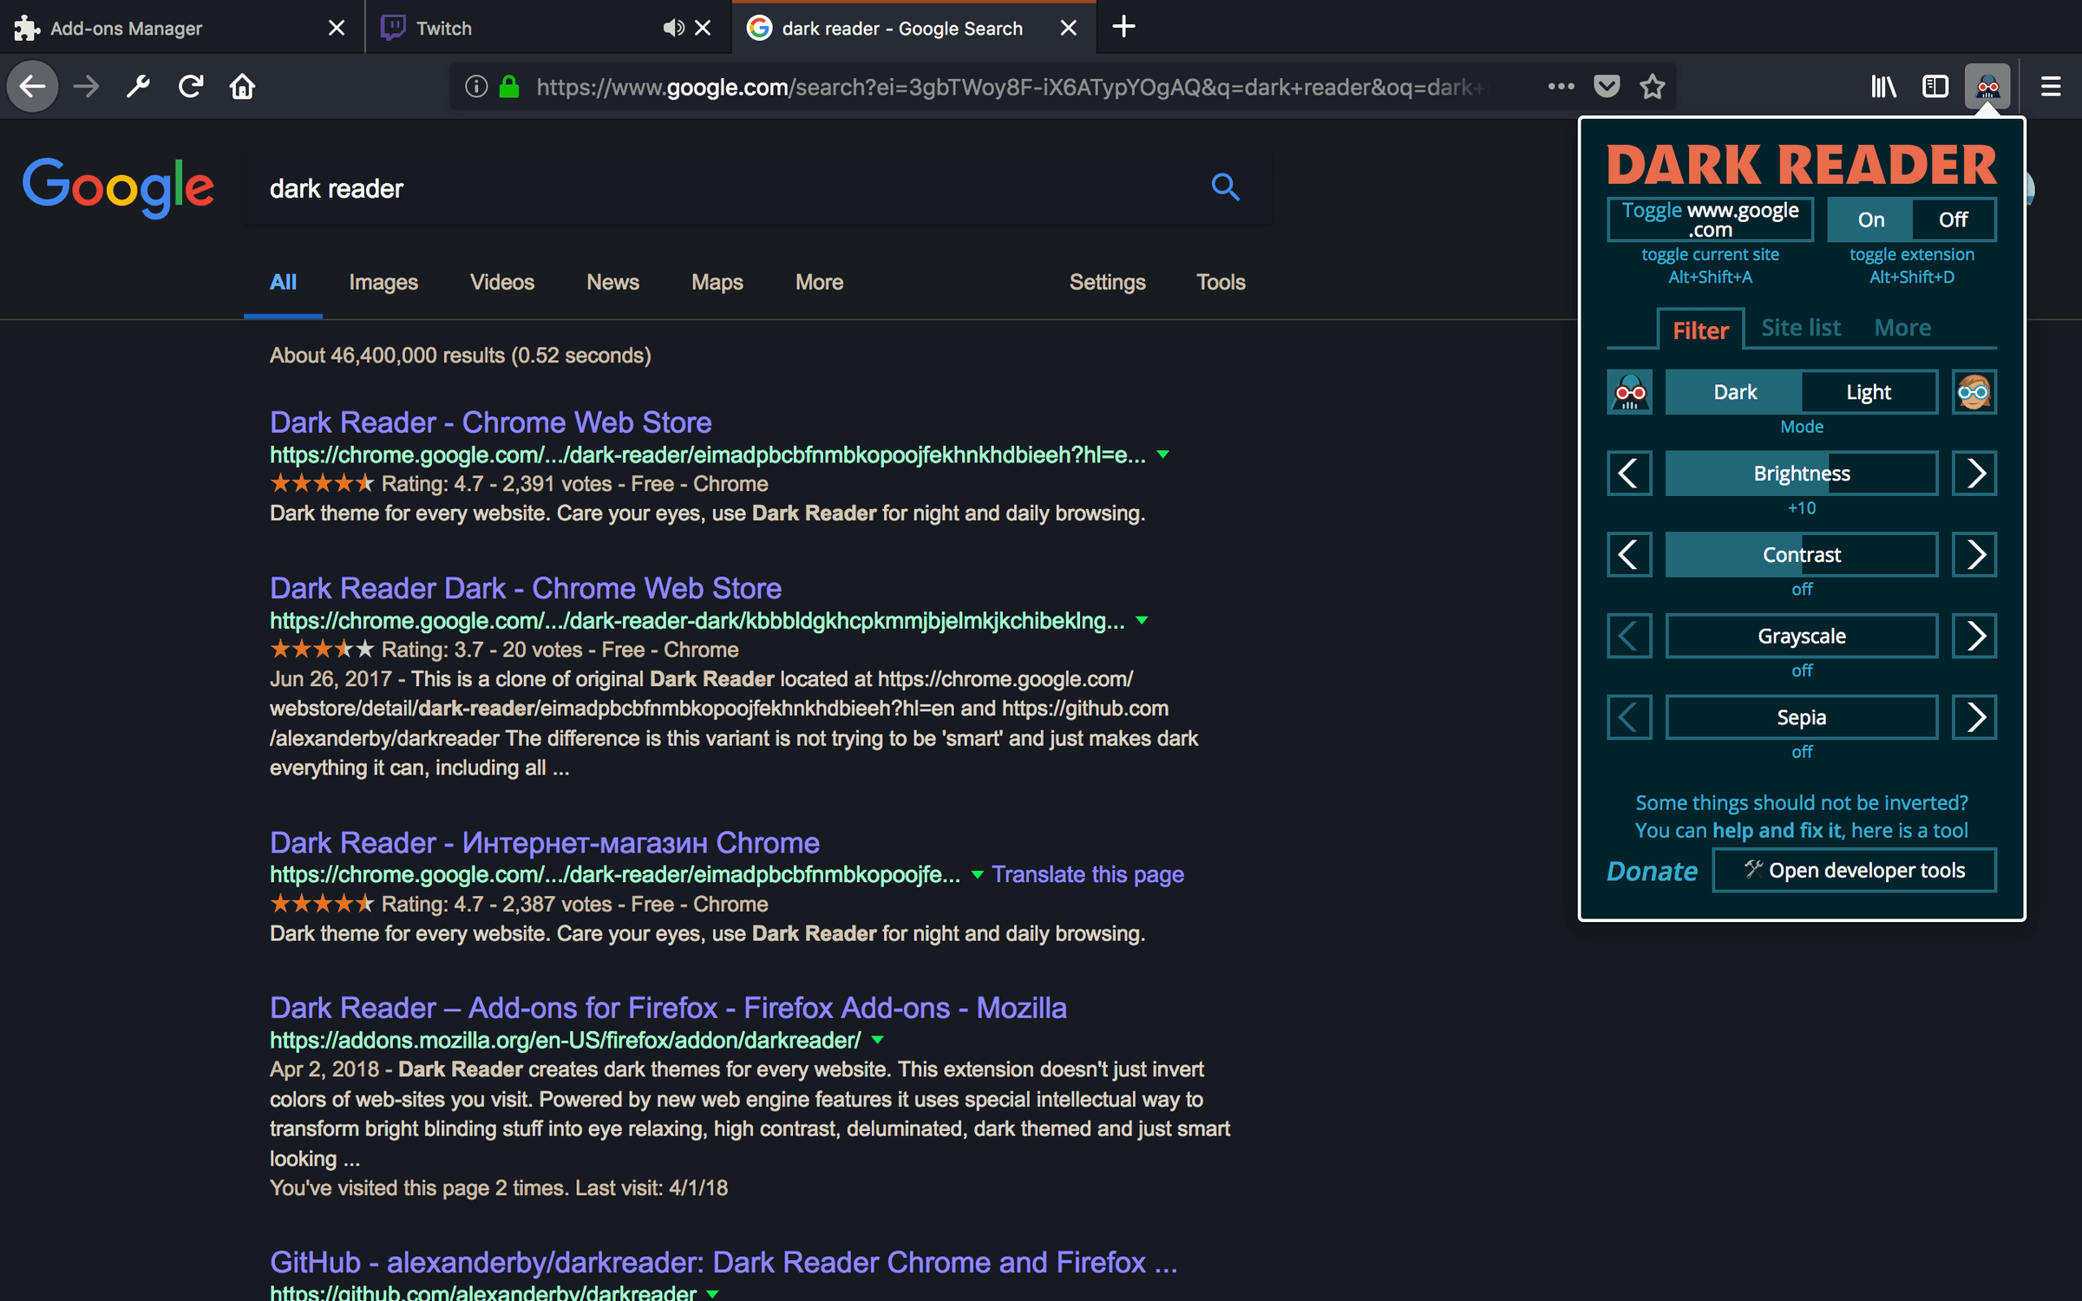Toggle www.google.com current site button
The height and width of the screenshot is (1301, 2082).
click(1710, 219)
